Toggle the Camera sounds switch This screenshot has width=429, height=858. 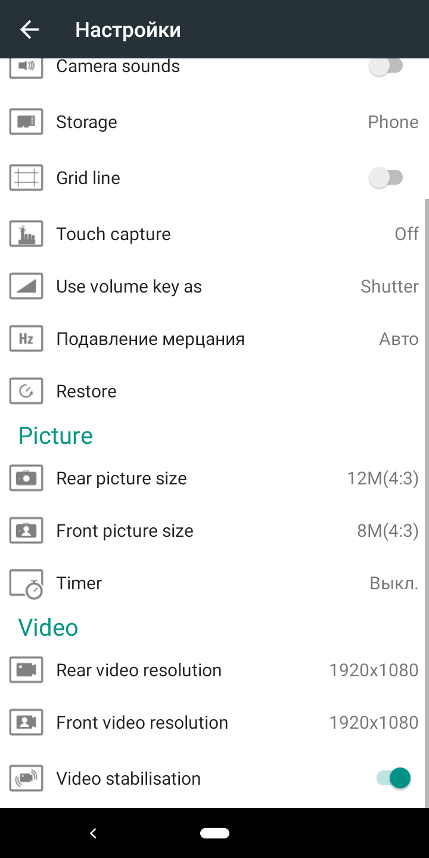pos(387,66)
